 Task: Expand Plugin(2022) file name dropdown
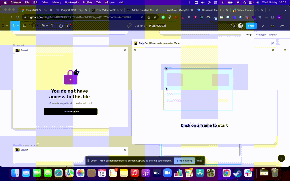click(x=169, y=26)
